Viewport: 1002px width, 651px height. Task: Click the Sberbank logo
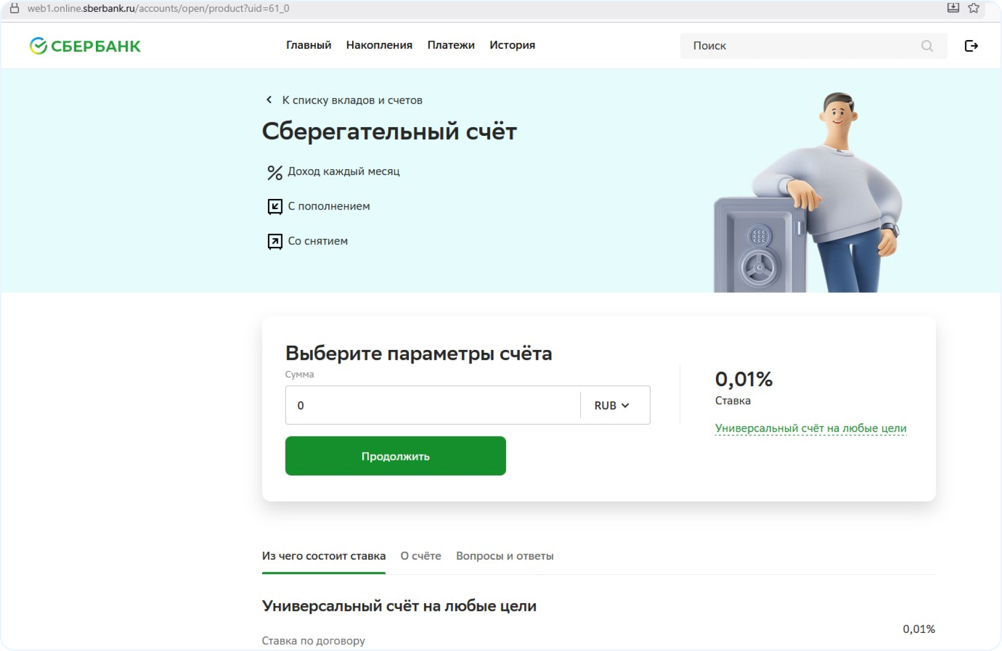click(x=85, y=46)
